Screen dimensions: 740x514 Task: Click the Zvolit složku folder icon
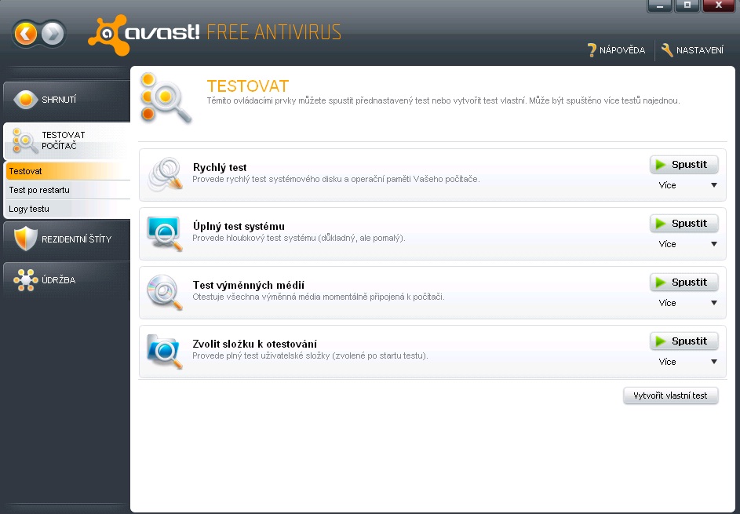click(164, 352)
